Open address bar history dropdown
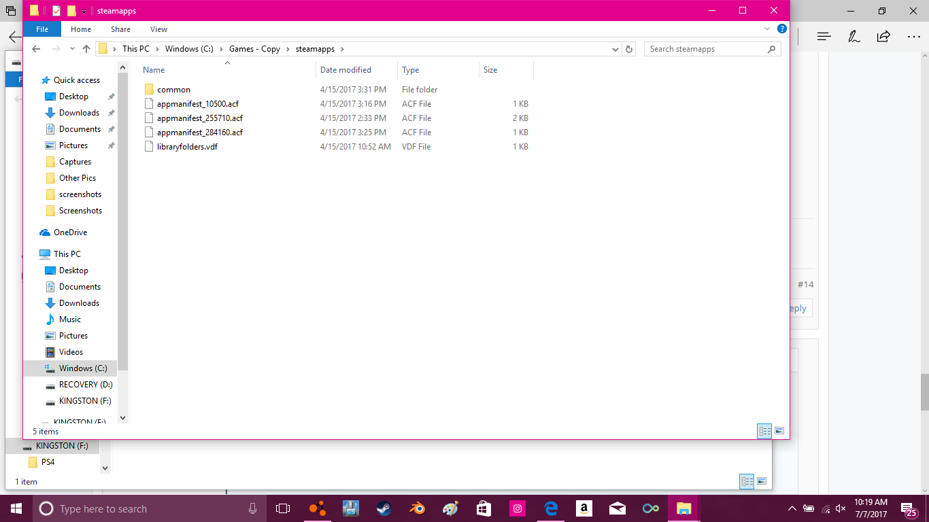 [x=615, y=49]
